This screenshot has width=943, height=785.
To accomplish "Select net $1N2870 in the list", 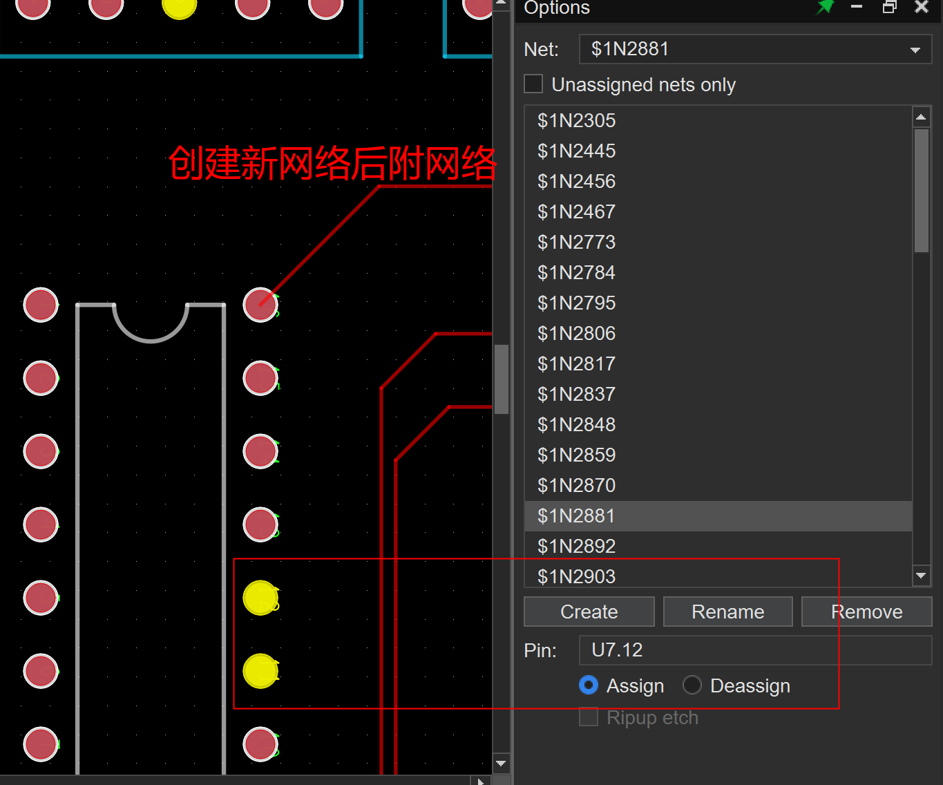I will pyautogui.click(x=576, y=485).
